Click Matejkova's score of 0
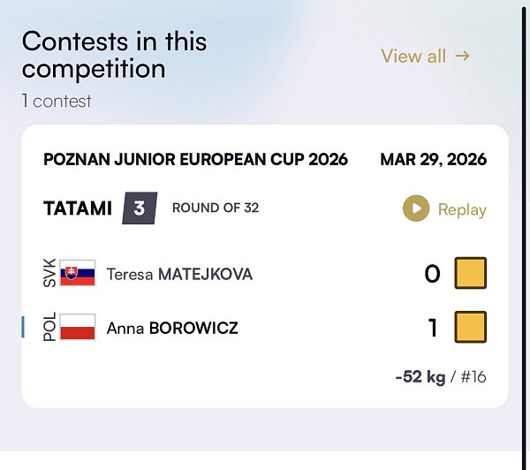Screen dimensions: 530x470 tap(432, 274)
